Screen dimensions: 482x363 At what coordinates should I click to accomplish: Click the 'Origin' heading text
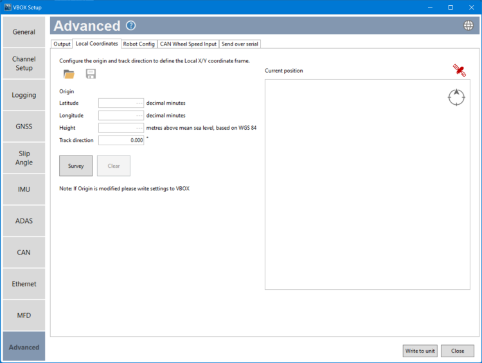coord(67,91)
